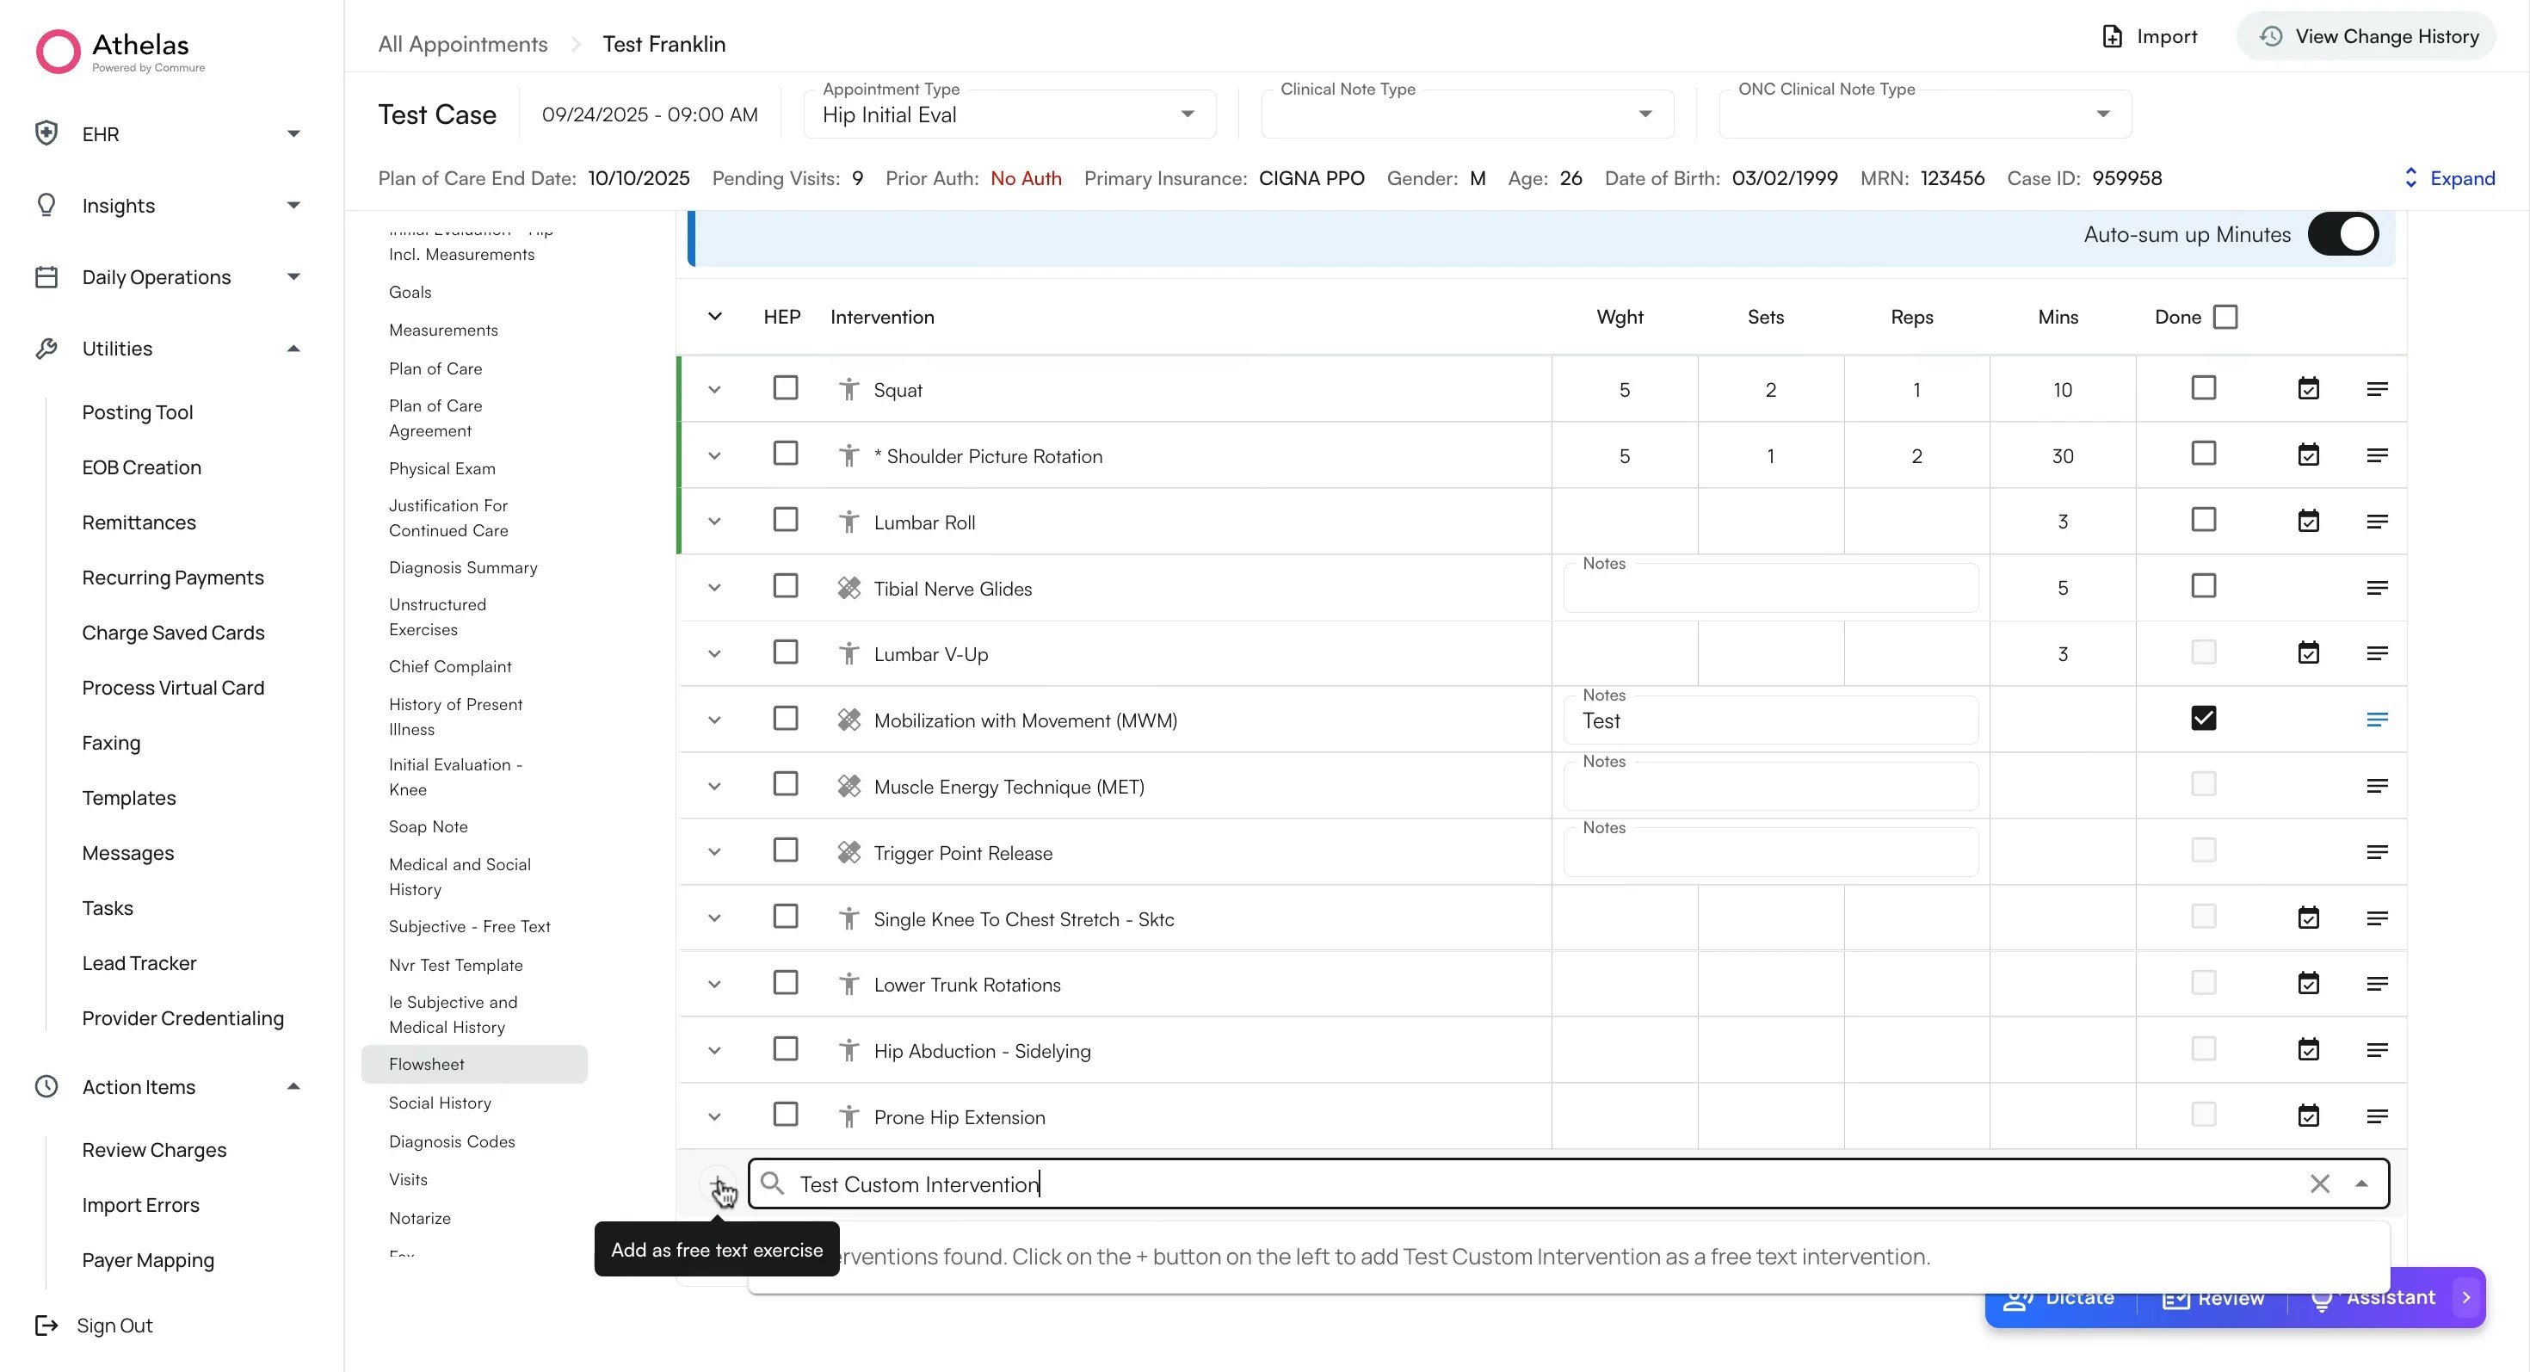The width and height of the screenshot is (2530, 1372).
Task: Open Templates under Utilities
Action: coord(129,799)
